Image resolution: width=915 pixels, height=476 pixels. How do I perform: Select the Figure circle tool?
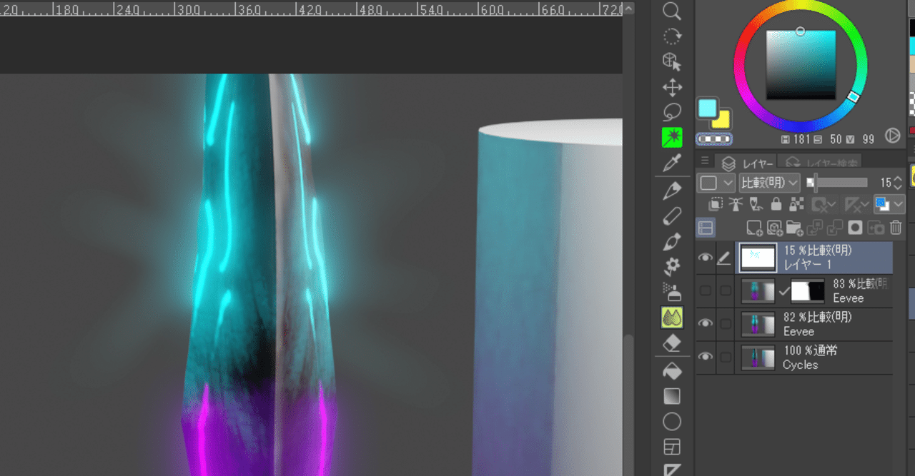pyautogui.click(x=671, y=421)
